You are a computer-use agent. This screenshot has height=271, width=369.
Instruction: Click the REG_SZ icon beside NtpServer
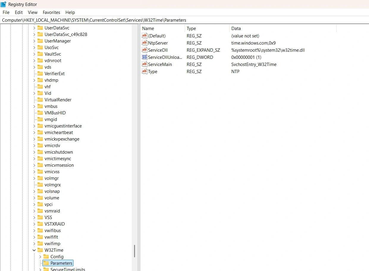pos(144,43)
